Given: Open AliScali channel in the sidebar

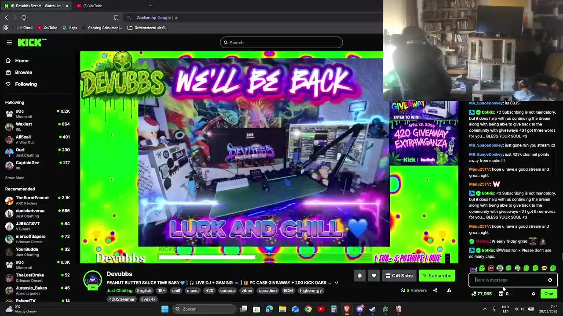Looking at the screenshot, I should pos(38,140).
